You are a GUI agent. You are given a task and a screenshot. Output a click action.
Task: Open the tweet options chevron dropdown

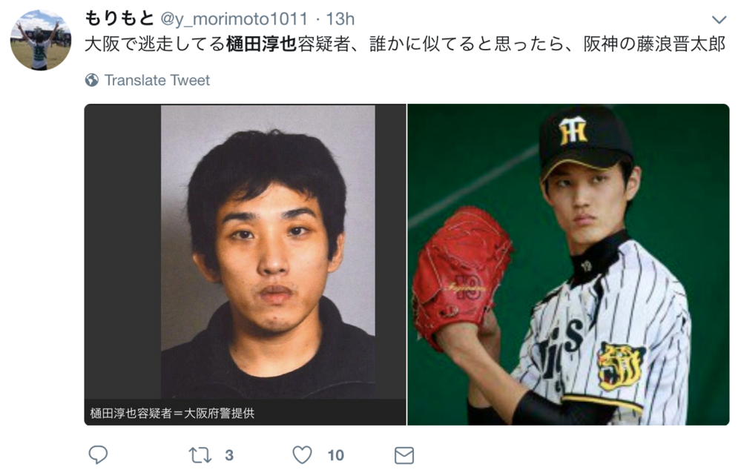(x=719, y=20)
